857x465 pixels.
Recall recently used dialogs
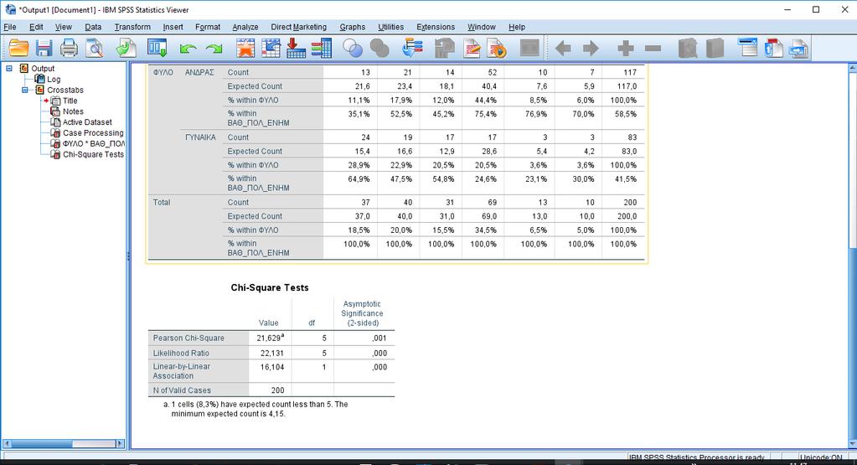(157, 49)
